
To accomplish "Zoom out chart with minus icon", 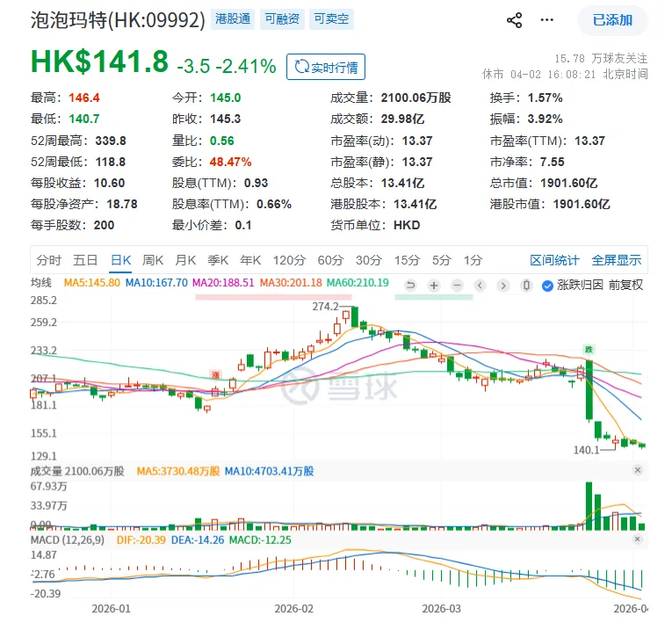I will tap(458, 285).
